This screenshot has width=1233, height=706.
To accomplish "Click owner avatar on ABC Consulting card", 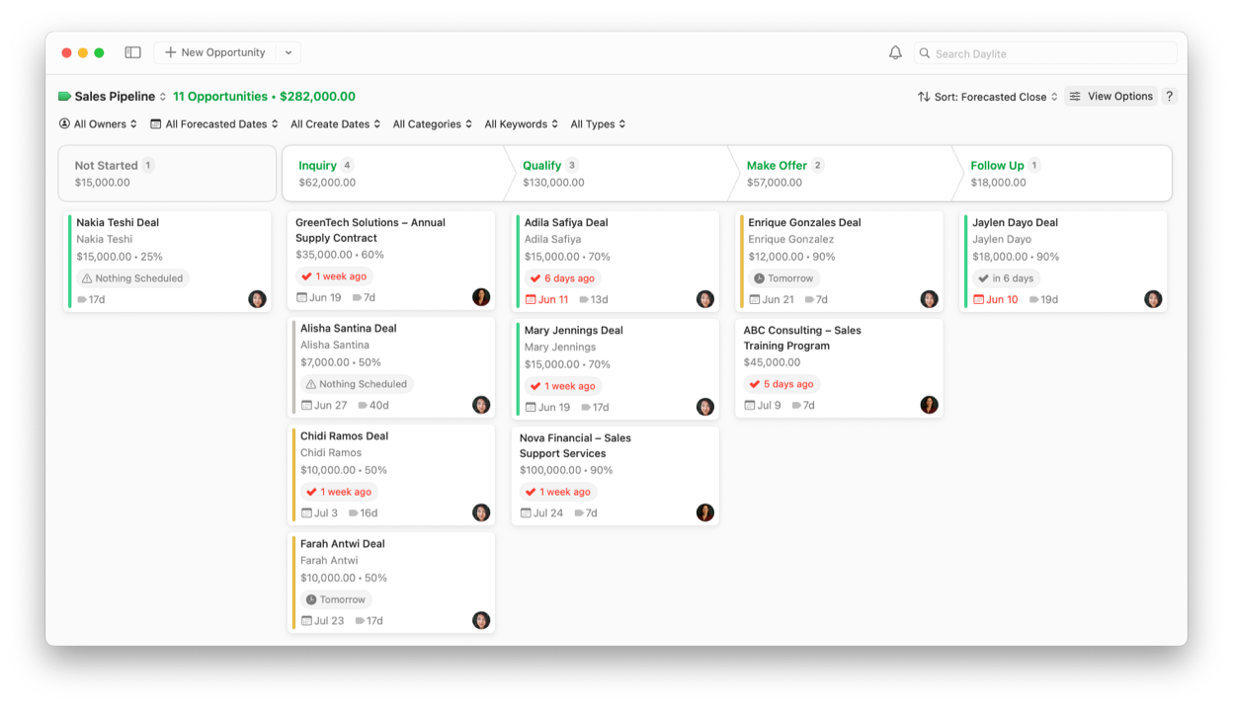I will 929,405.
